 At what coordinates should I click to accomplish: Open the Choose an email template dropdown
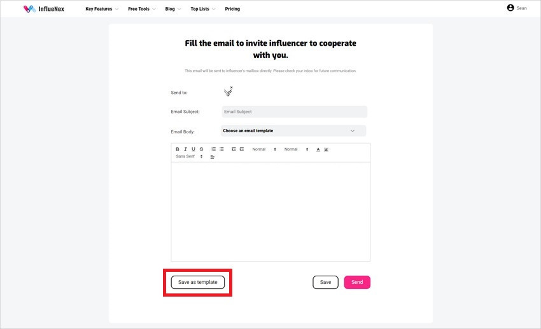(293, 131)
